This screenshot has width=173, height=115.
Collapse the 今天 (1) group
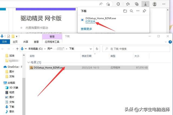coord(28,63)
